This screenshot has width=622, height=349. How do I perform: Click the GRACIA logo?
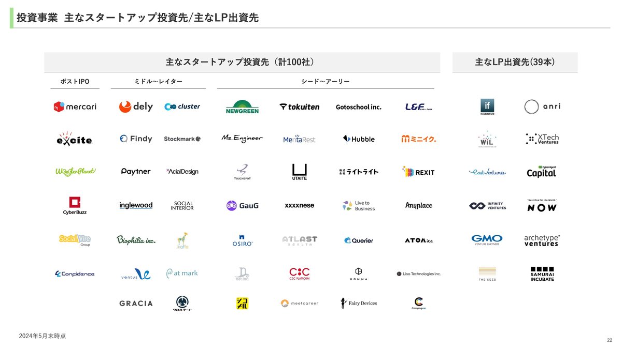(x=136, y=304)
